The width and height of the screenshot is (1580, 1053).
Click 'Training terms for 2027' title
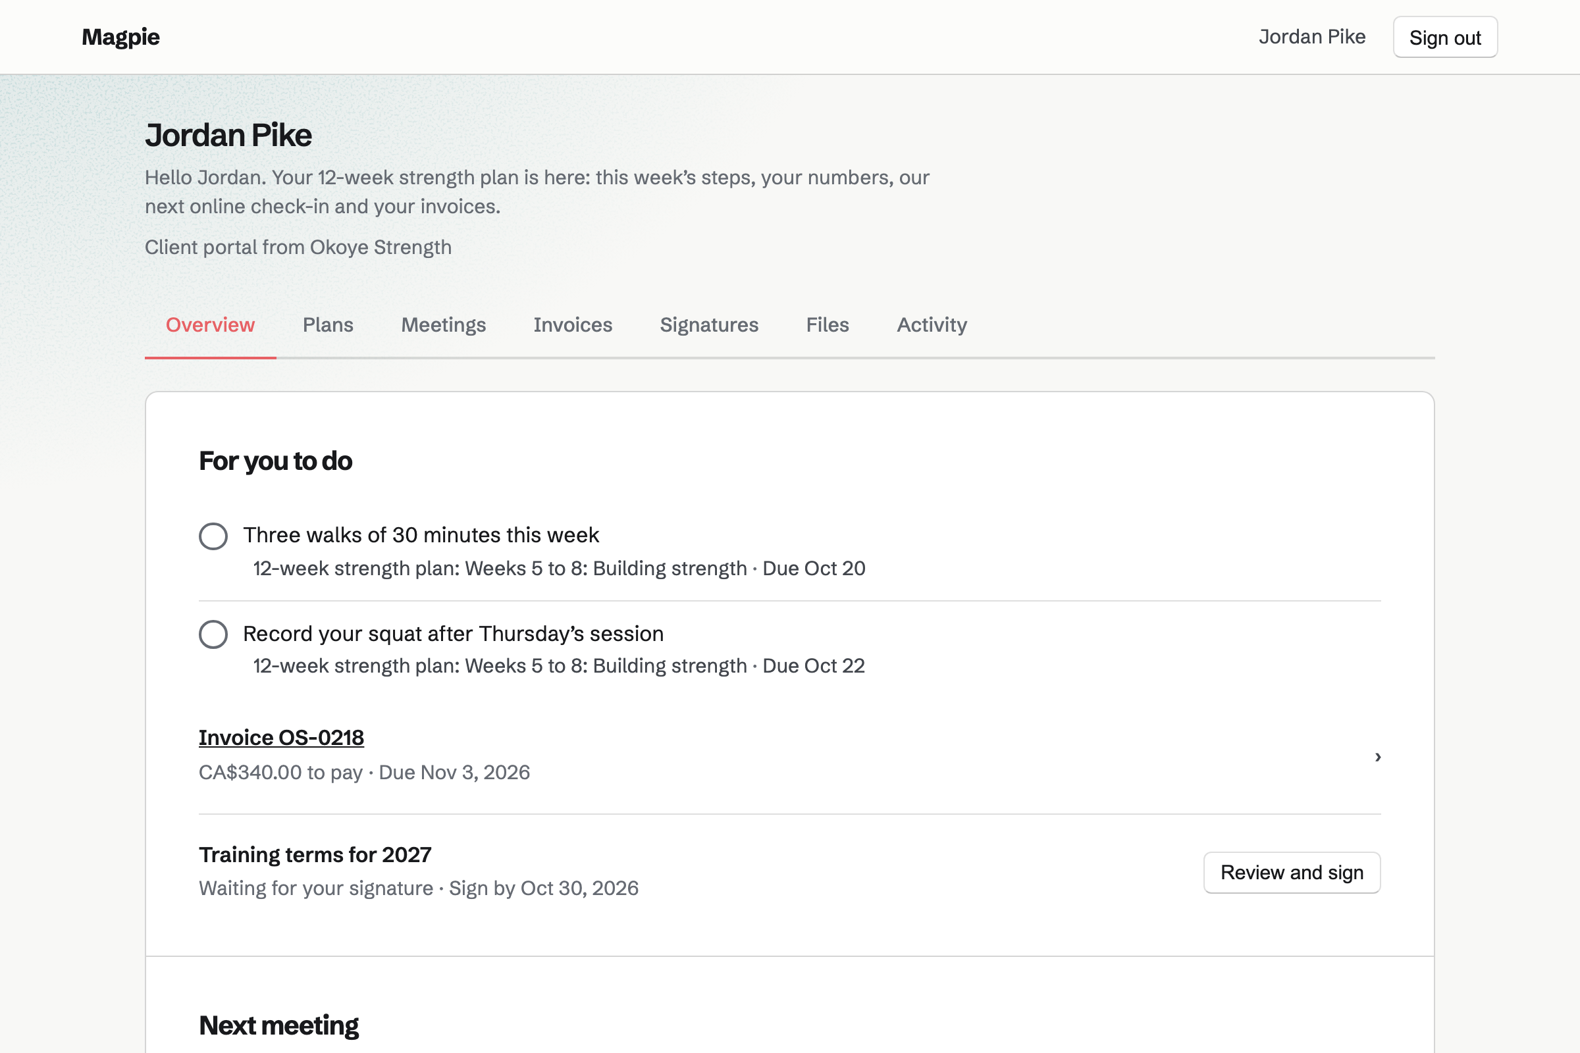[x=315, y=855]
